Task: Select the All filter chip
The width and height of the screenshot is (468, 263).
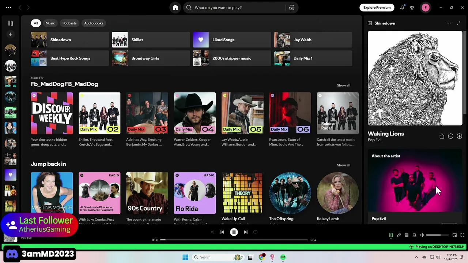Action: click(x=36, y=23)
